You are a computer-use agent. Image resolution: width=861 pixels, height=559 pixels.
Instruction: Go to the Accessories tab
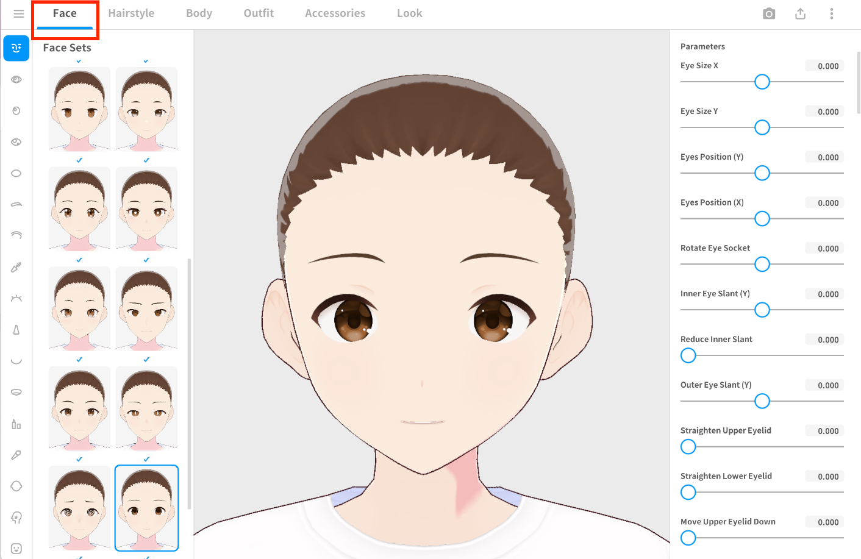(335, 13)
